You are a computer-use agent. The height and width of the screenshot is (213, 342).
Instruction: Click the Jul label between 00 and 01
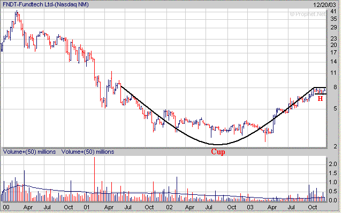coord(47,207)
